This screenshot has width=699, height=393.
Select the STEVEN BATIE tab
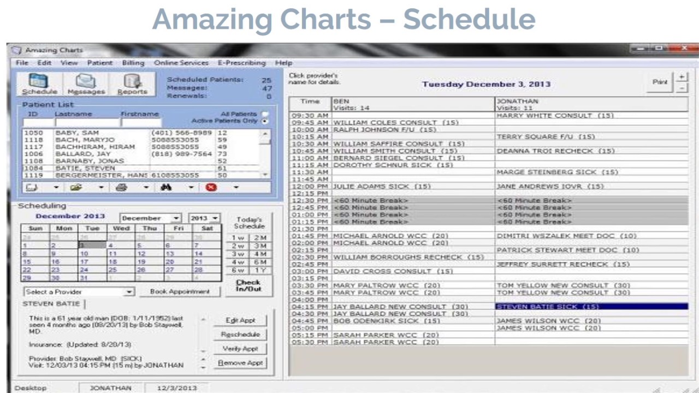pos(53,303)
